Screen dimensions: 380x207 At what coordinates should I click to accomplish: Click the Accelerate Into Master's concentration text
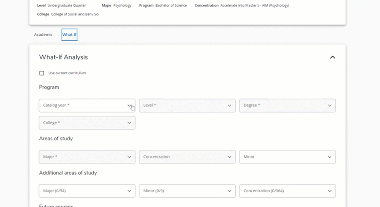255,6
